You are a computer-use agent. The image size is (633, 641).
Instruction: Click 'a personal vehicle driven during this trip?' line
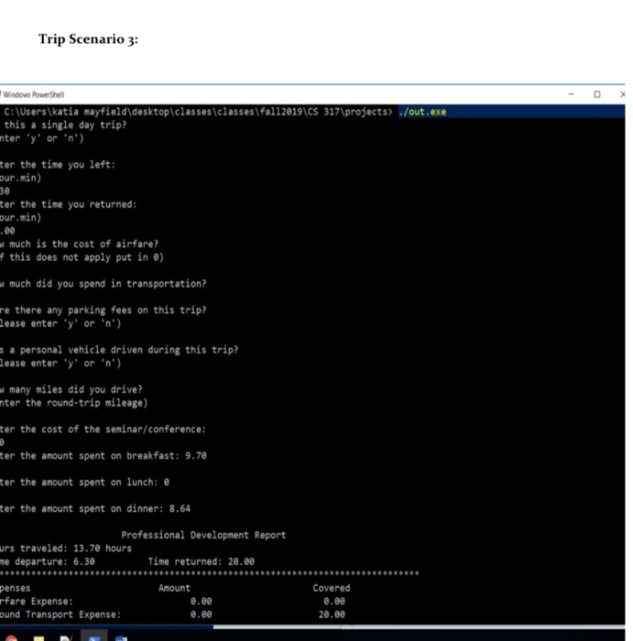[124, 350]
